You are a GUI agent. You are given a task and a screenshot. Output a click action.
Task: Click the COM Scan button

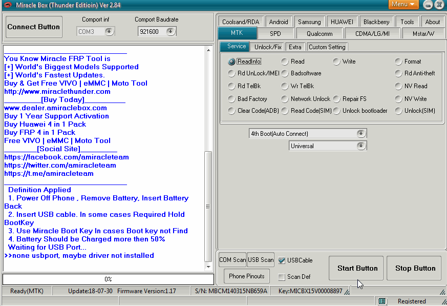(232, 260)
